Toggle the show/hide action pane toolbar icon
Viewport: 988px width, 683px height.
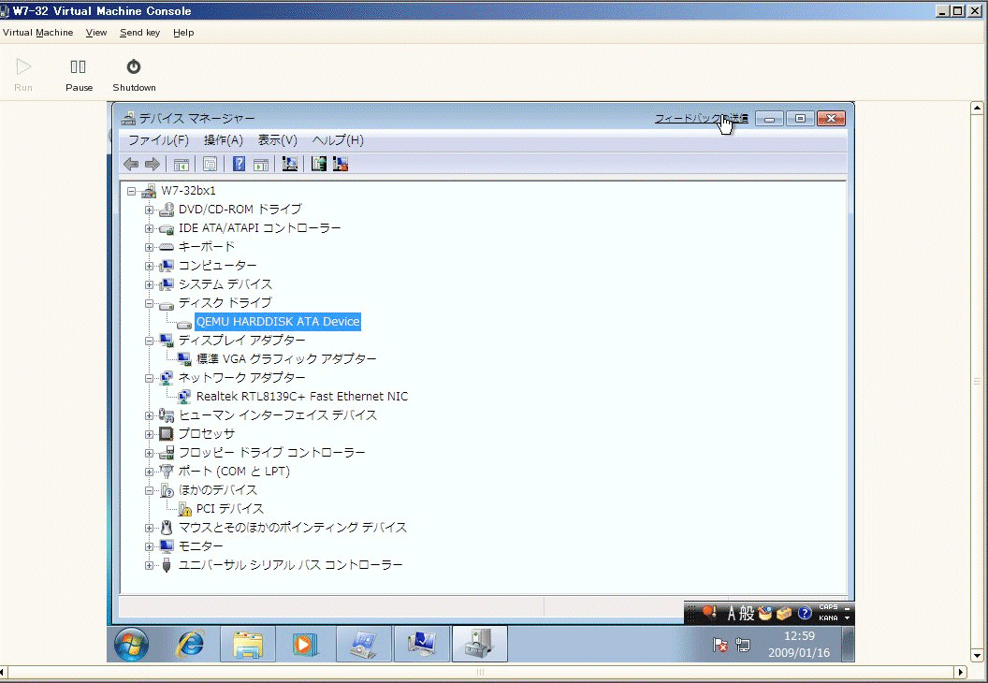coord(261,165)
